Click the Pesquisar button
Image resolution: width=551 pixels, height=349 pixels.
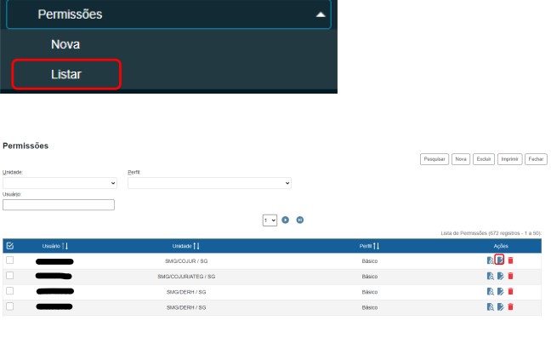click(x=435, y=158)
